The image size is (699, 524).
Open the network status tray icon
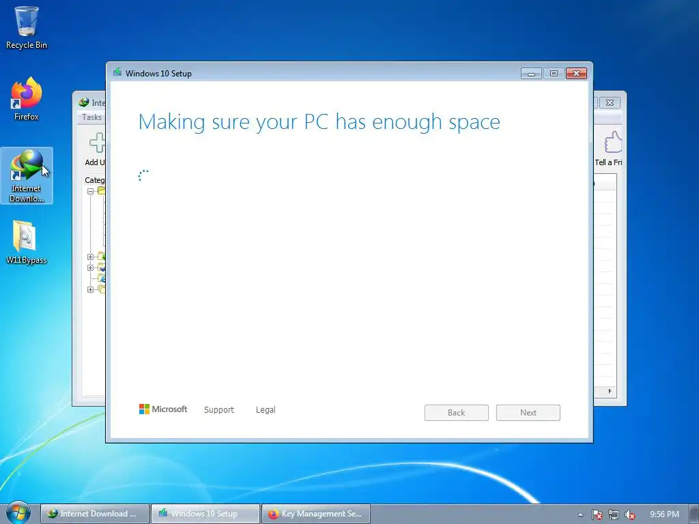(614, 514)
